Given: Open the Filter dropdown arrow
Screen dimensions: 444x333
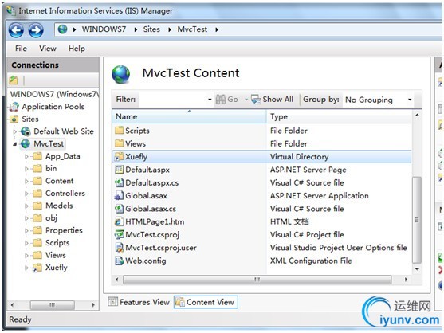Looking at the screenshot, I should coord(210,100).
